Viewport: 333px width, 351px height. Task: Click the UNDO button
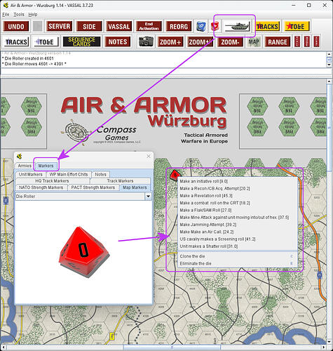click(x=16, y=26)
